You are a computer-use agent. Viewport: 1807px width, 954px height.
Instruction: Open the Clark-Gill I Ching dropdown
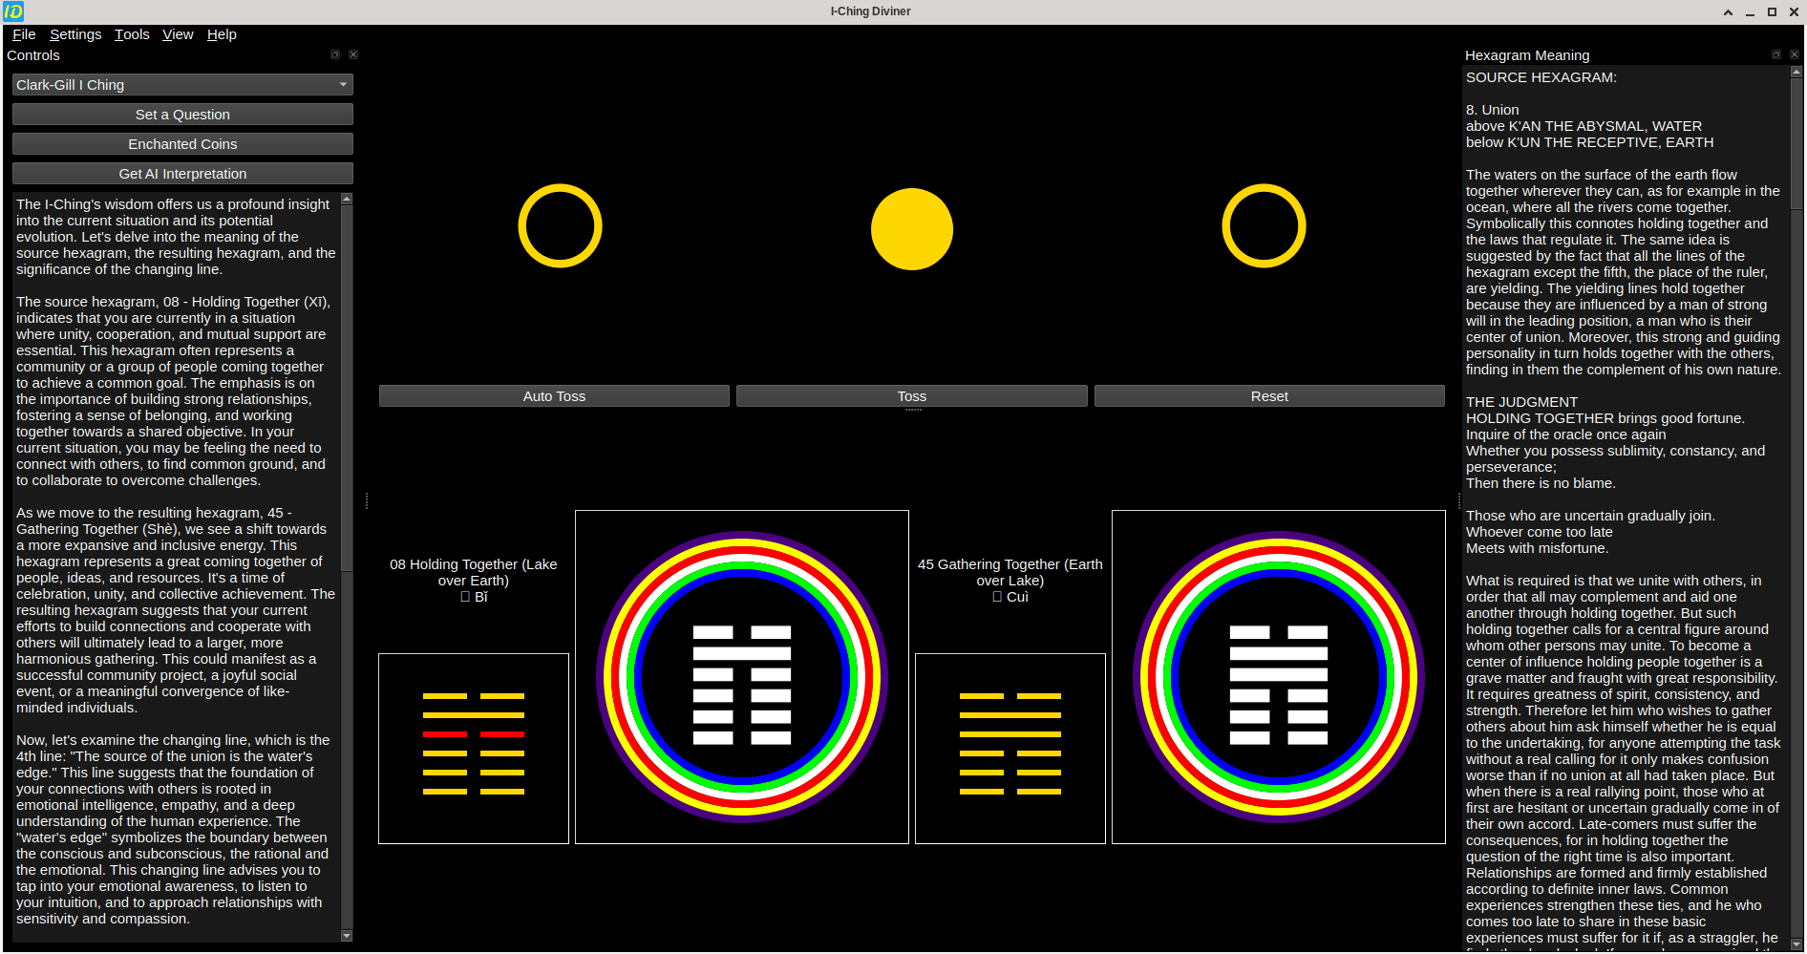click(182, 85)
